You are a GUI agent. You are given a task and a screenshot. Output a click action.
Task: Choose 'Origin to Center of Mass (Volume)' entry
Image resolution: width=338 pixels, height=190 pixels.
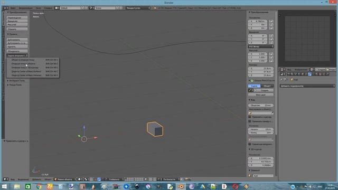tap(33, 75)
